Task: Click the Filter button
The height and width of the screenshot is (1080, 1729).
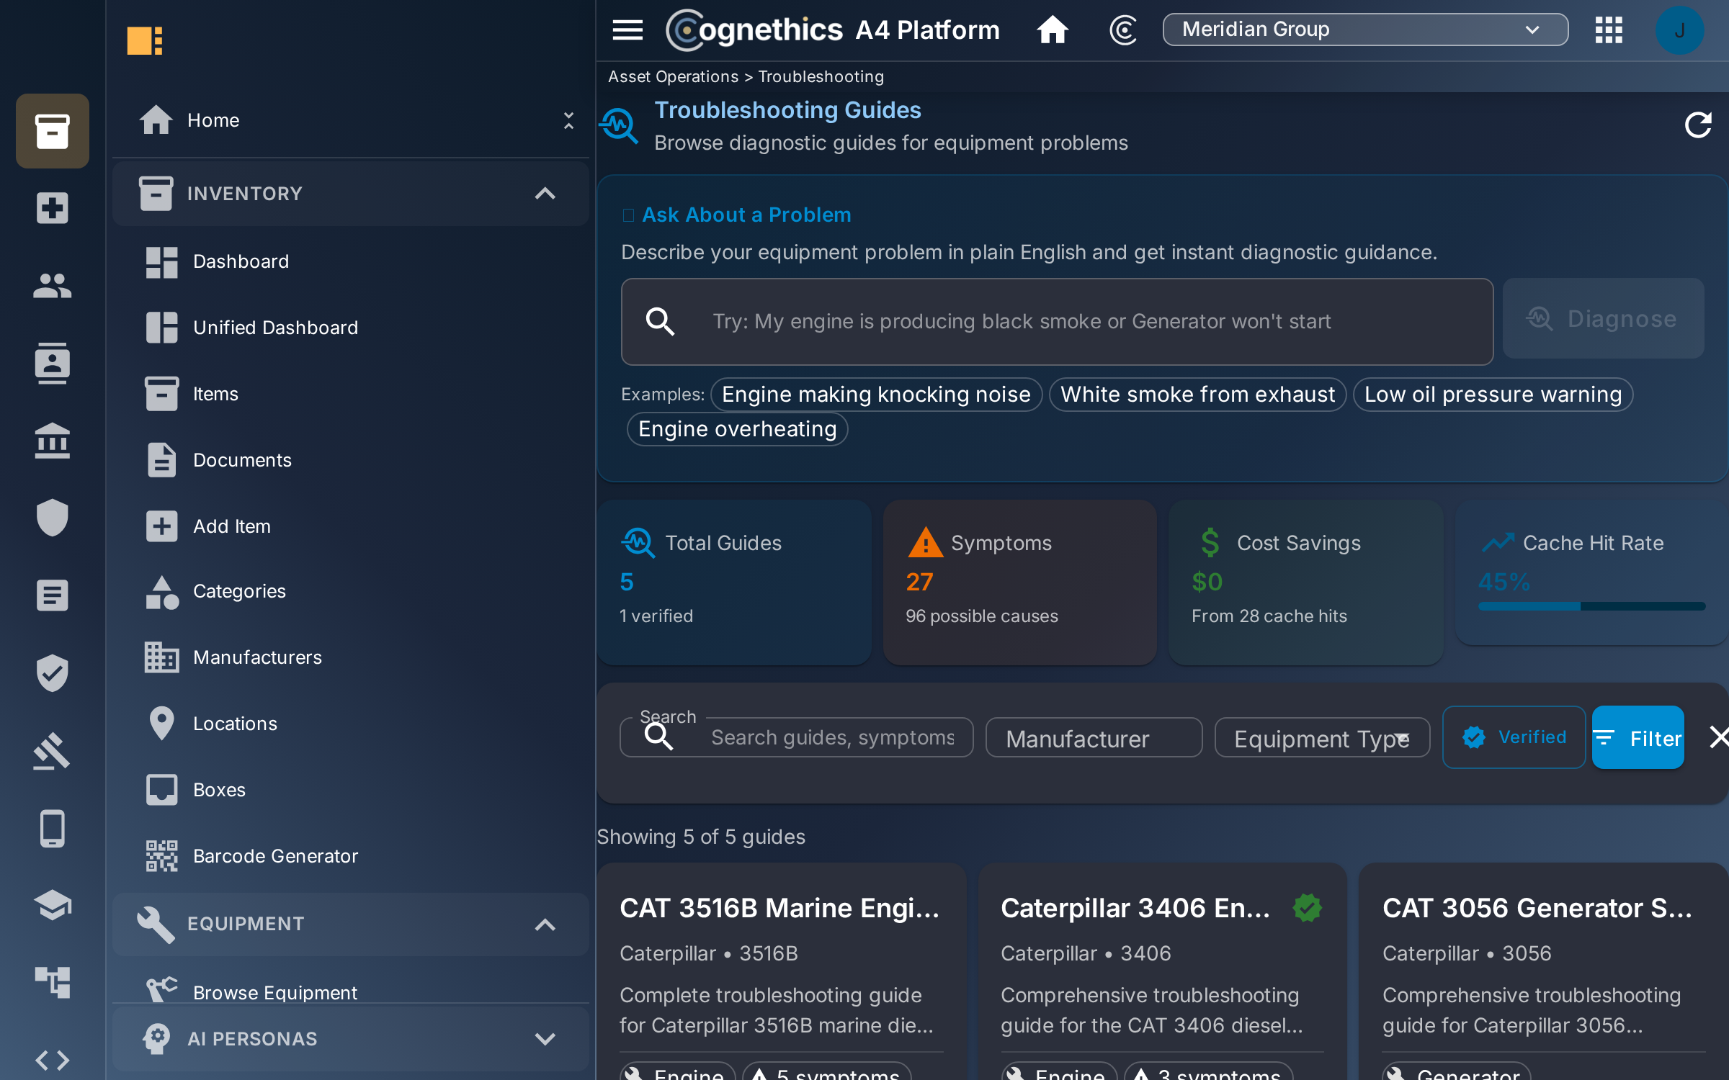Action: 1638,738
